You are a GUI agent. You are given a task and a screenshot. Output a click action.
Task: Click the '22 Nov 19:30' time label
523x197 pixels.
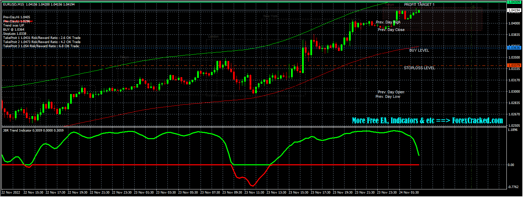coord(78,193)
